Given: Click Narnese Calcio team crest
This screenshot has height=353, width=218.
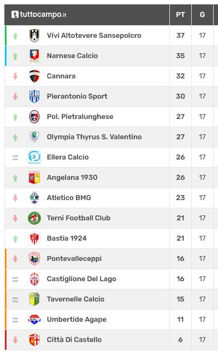Looking at the screenshot, I should 34,56.
